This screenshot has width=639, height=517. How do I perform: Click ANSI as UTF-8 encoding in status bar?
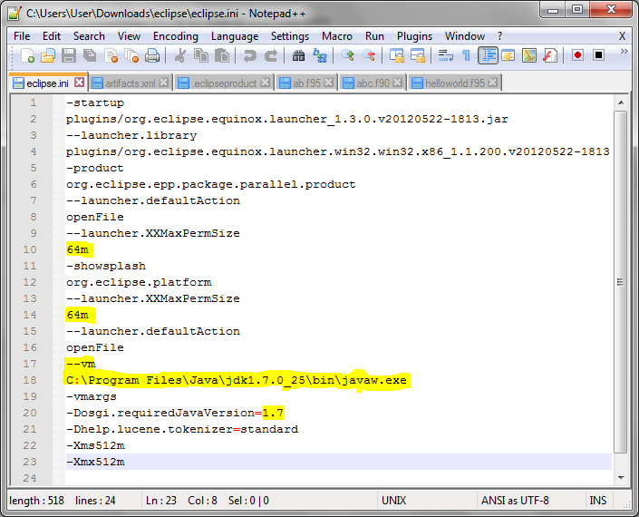[515, 501]
